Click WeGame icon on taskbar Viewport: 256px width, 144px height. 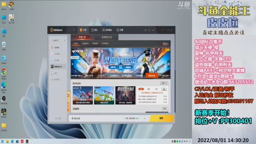coord(27,141)
